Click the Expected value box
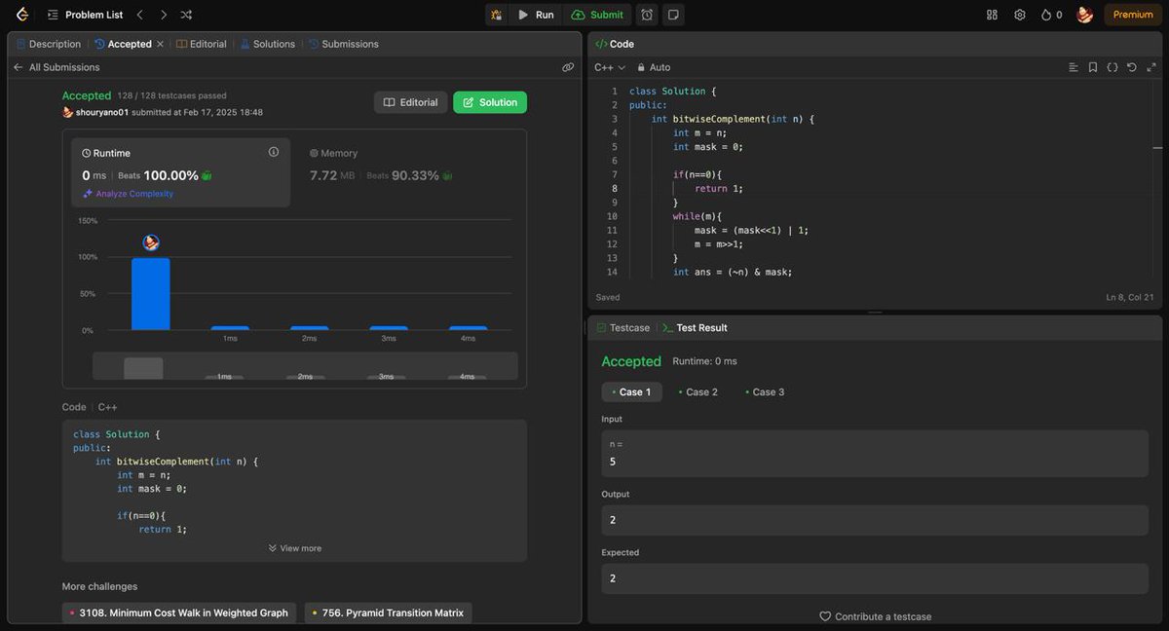Viewport: 1169px width, 631px height. (x=875, y=578)
